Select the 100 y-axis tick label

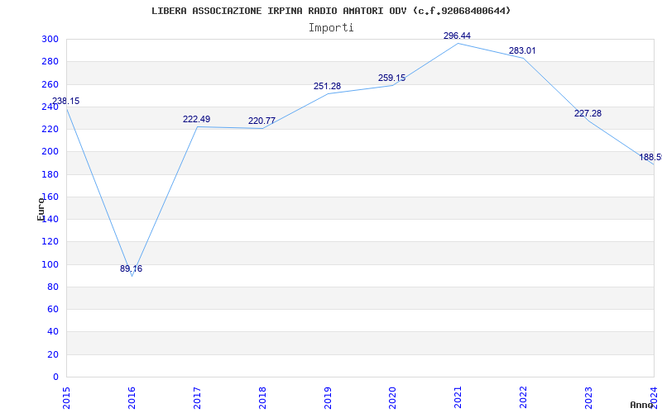(x=50, y=264)
